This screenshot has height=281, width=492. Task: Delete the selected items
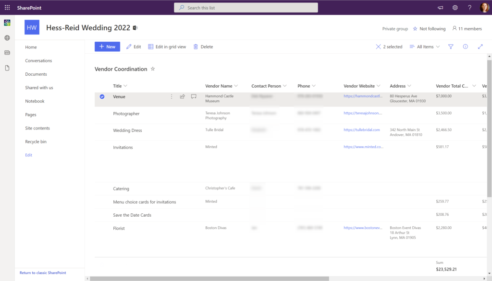point(203,47)
